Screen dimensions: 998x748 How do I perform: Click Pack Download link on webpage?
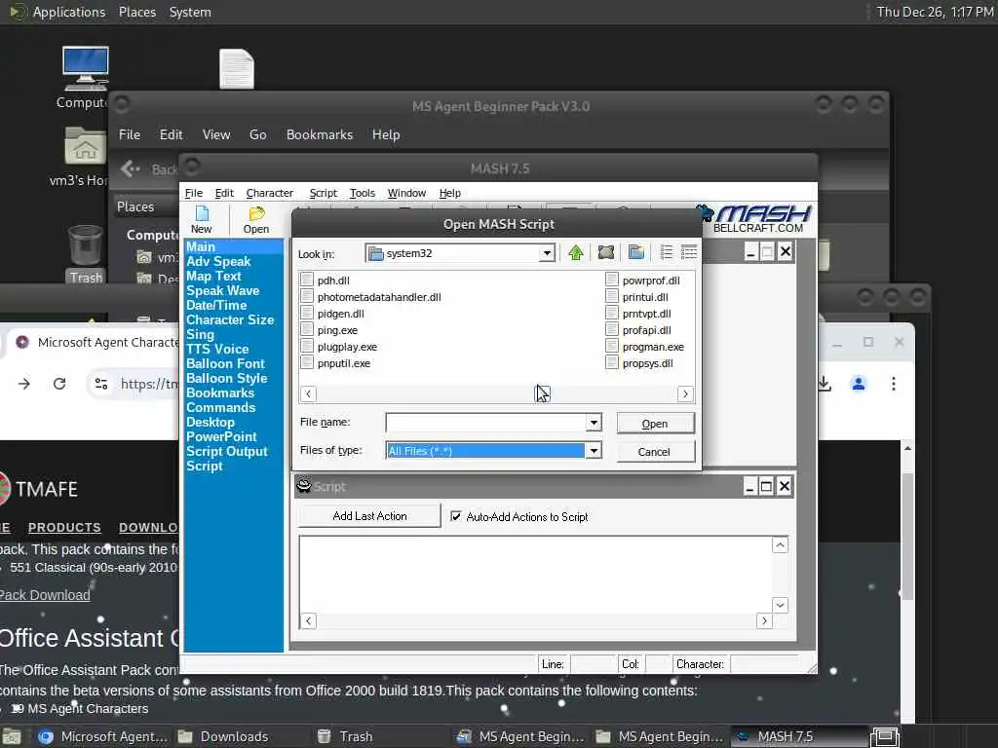pyautogui.click(x=45, y=595)
